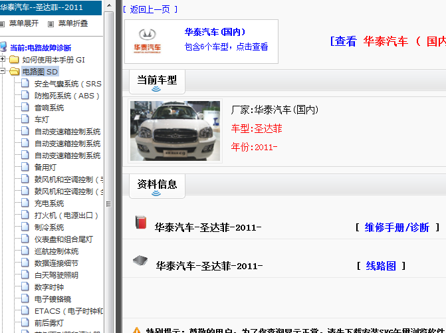Viewport: 446px width, 333px height.
Task: Click the 如何使用本手册 GI folder icon
Action: point(14,59)
